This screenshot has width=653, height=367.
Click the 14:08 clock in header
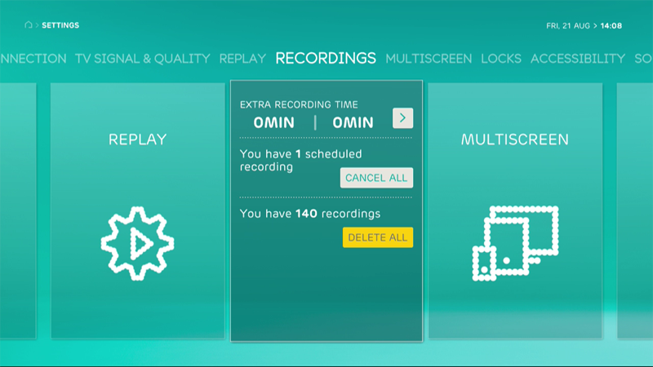[x=611, y=26]
